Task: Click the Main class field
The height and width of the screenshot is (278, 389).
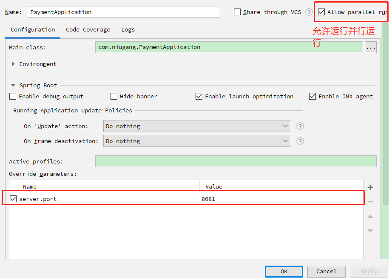Action: (229, 47)
